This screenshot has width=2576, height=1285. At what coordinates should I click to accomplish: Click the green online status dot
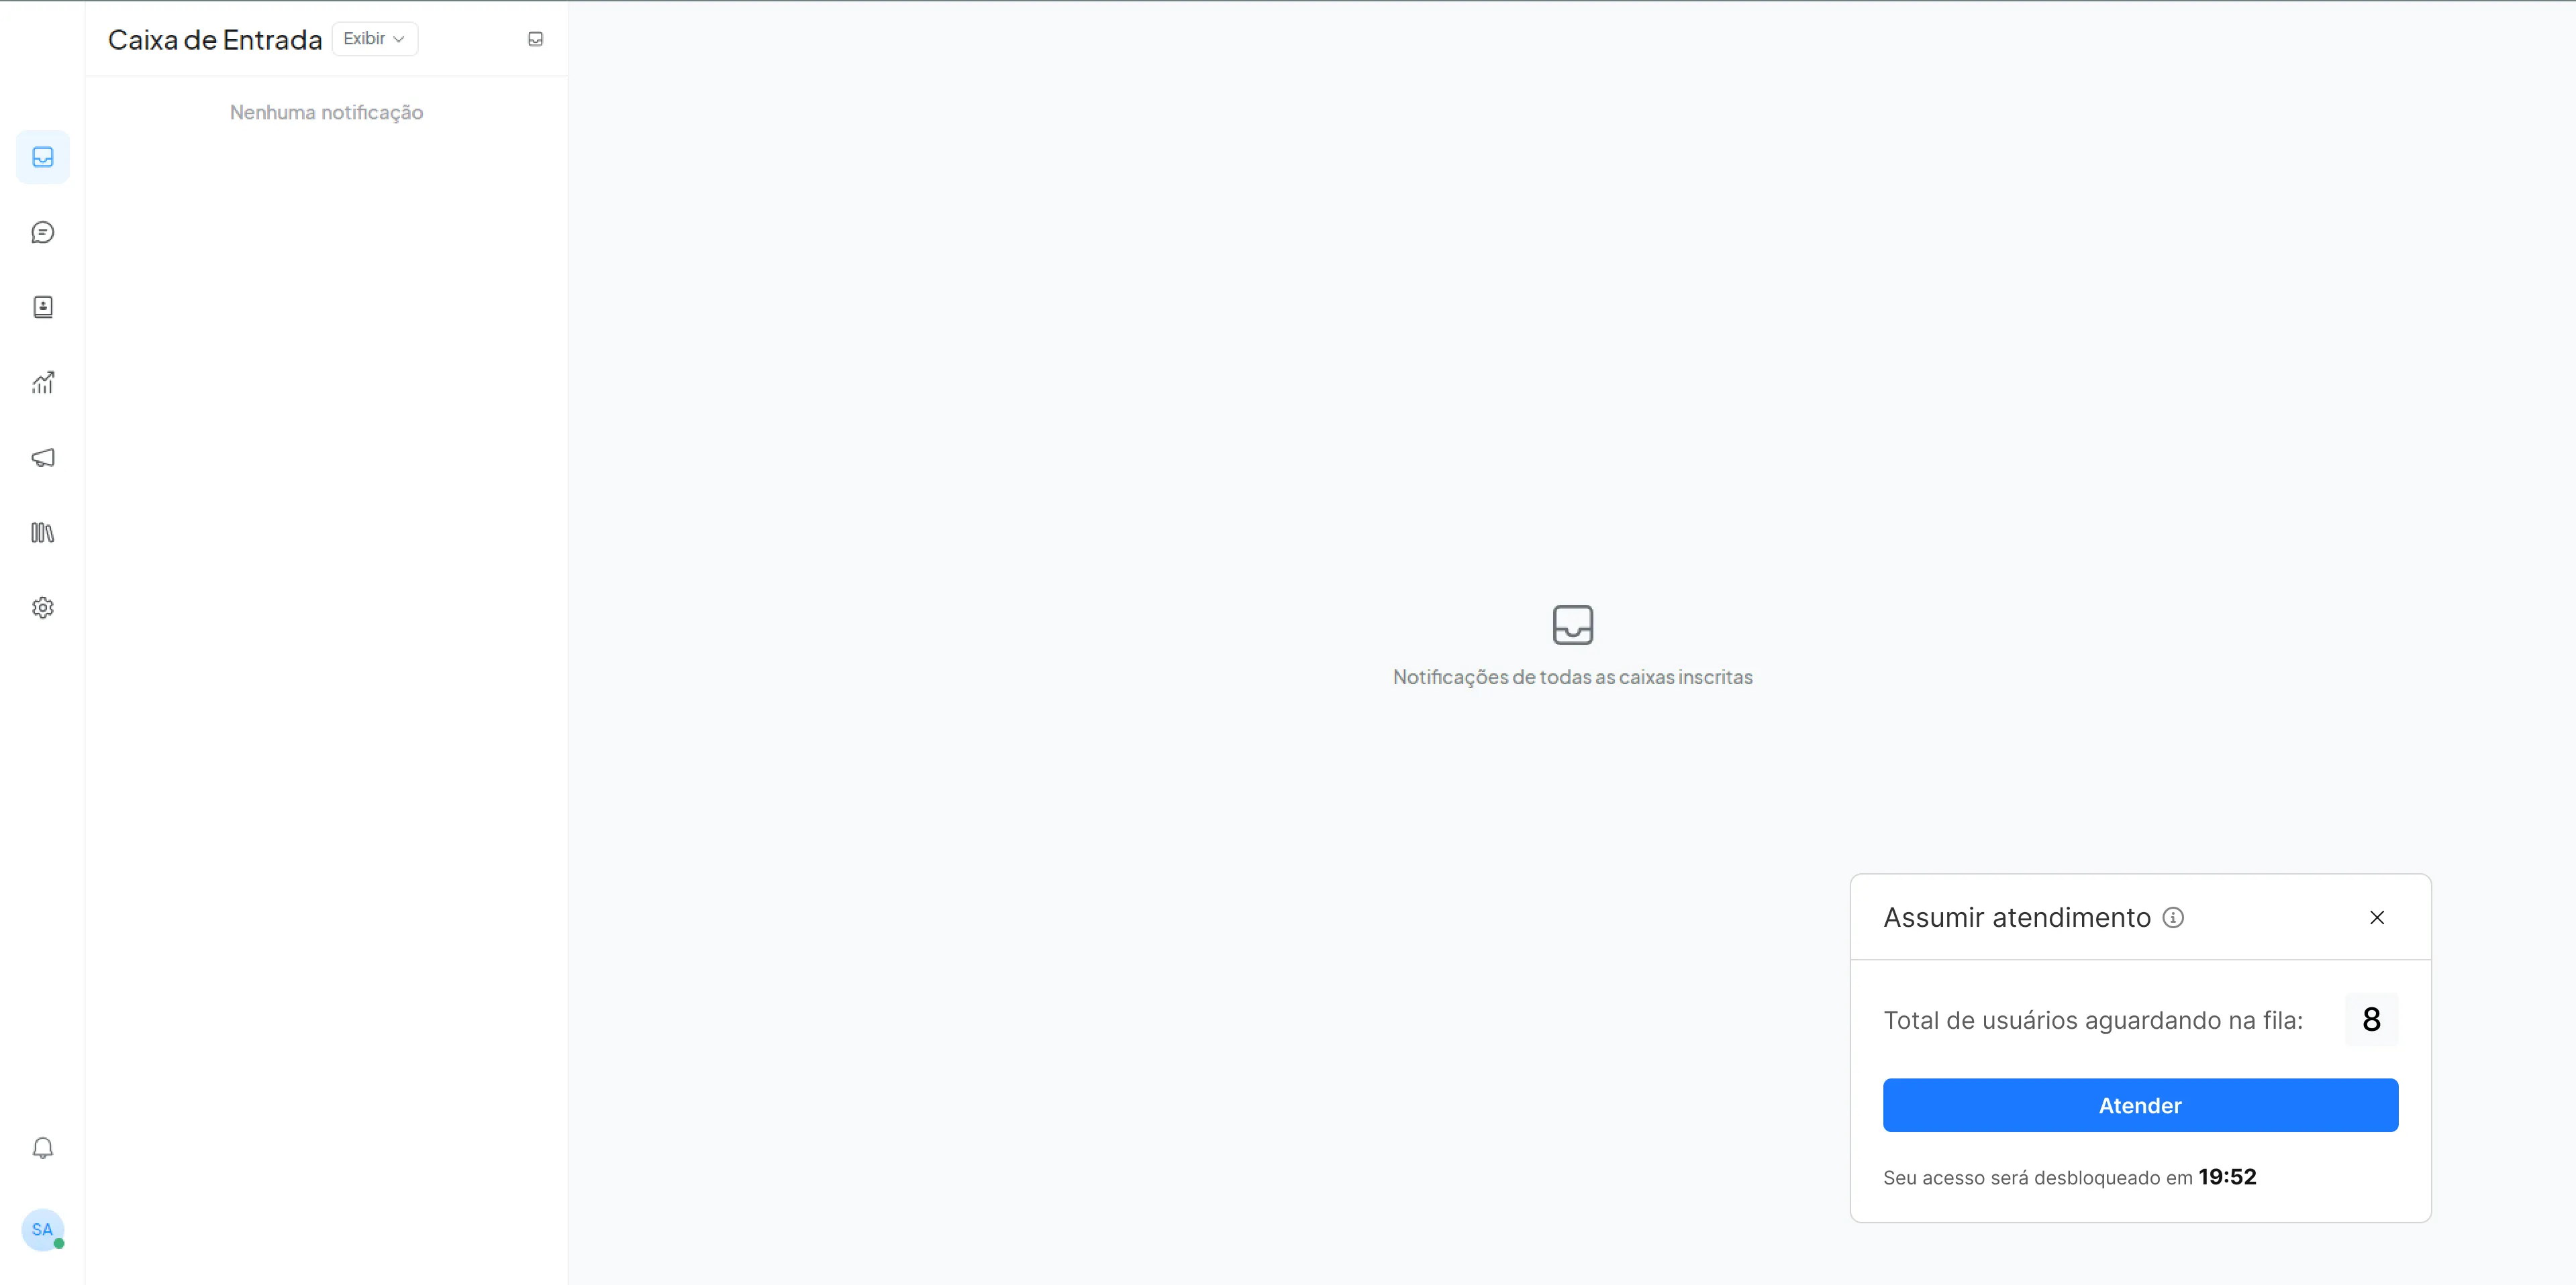tap(59, 1243)
